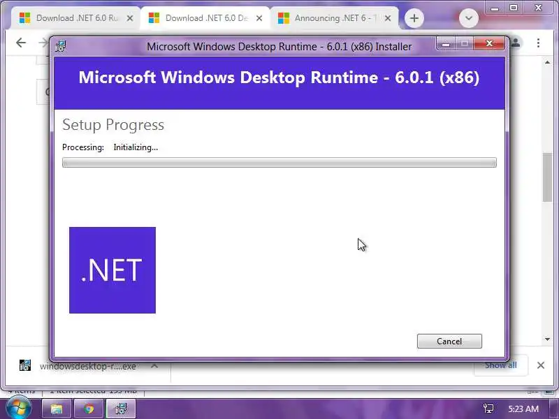Close the active Download .NET 6.0 Desktop tab
The width and height of the screenshot is (559, 419).
click(259, 18)
